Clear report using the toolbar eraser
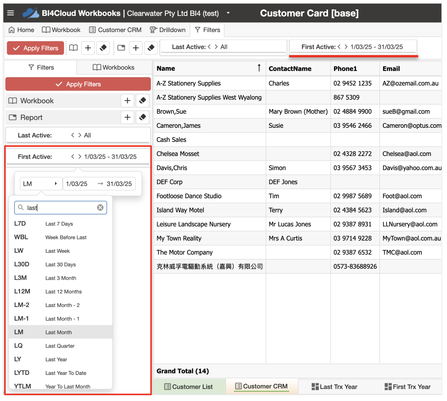Viewport: 447px width, 401px height. pos(151,48)
